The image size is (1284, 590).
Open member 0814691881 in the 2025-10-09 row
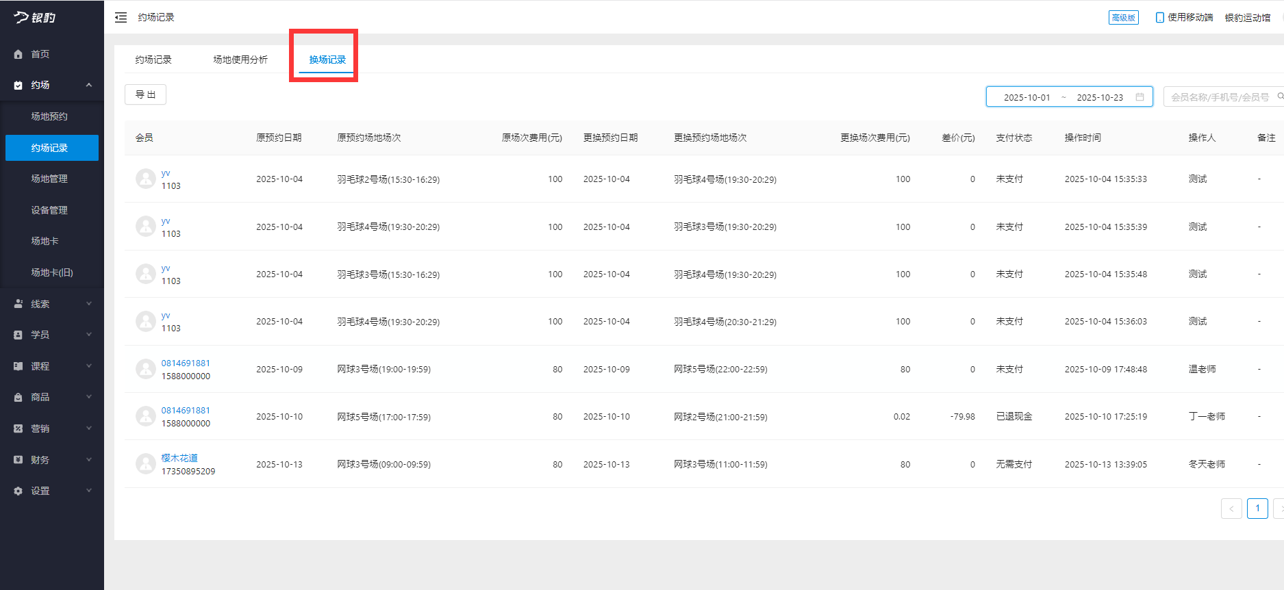tap(186, 363)
